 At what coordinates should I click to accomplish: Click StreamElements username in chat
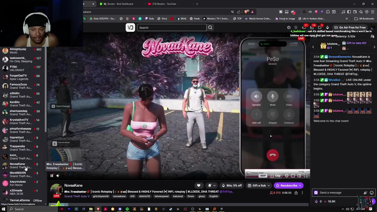click(340, 57)
